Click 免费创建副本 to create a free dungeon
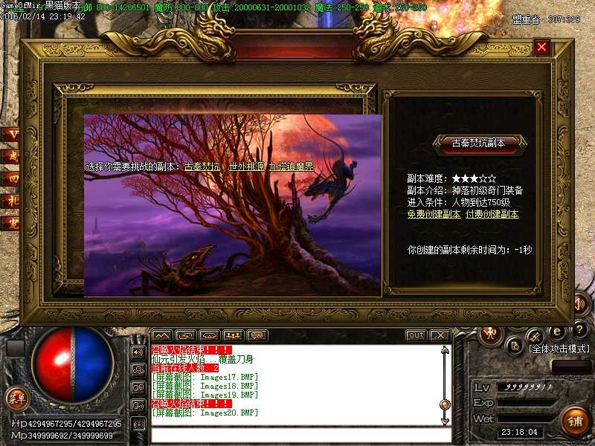Screen dimensions: 595x446 434,214
